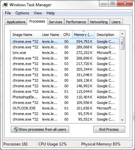The image size is (135, 150).
Task: Switch to the Services tab
Action: pos(55,22)
